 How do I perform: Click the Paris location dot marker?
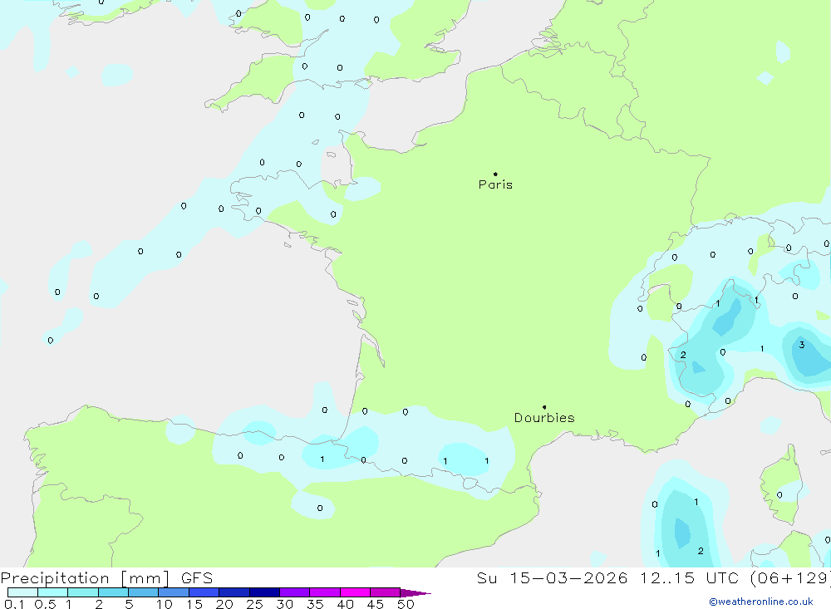pyautogui.click(x=495, y=174)
